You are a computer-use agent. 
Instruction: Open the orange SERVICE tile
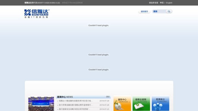point(122,103)
